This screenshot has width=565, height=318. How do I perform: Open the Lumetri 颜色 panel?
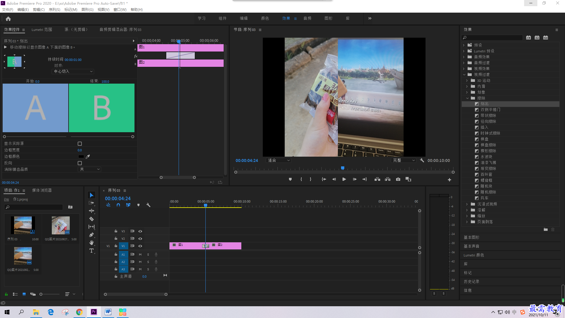click(473, 255)
